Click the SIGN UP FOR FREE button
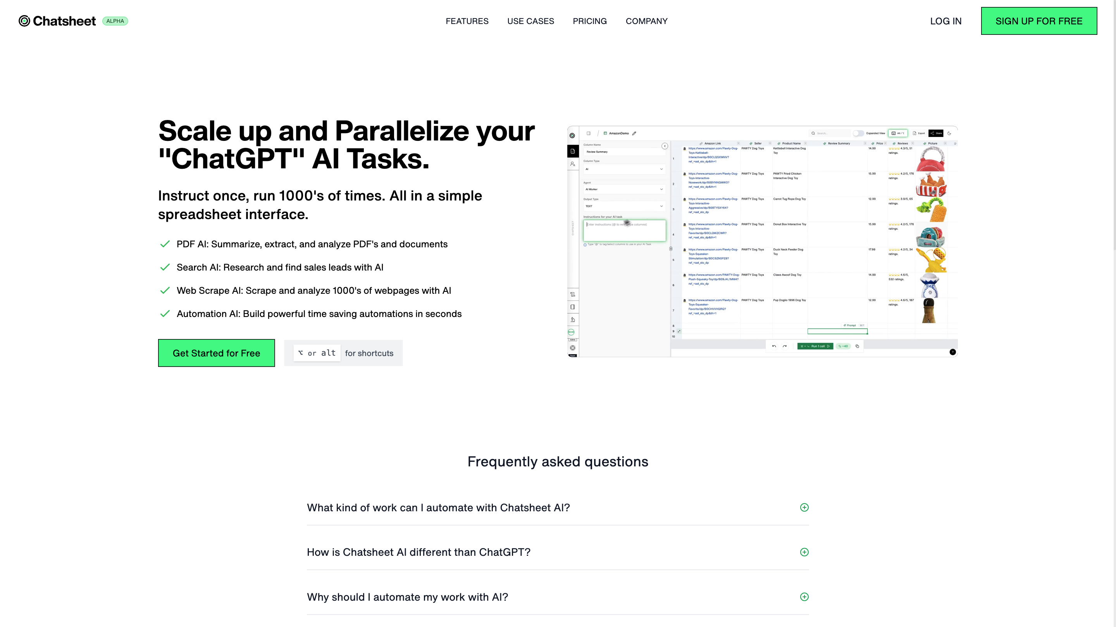Screen dimensions: 1116x627 1038,21
